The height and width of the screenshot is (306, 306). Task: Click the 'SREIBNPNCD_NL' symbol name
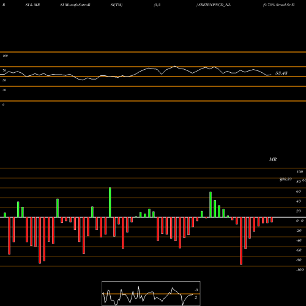(214, 5)
